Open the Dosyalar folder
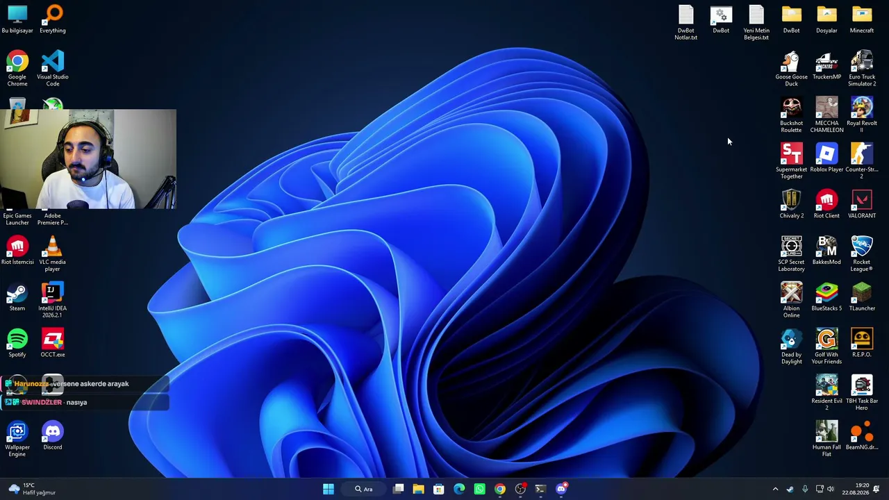The height and width of the screenshot is (500, 889). pos(826,19)
